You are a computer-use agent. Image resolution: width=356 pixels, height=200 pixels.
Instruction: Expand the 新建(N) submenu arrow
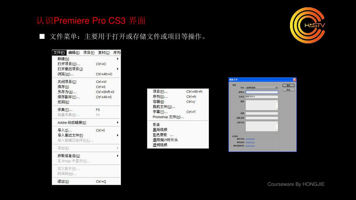pos(118,59)
